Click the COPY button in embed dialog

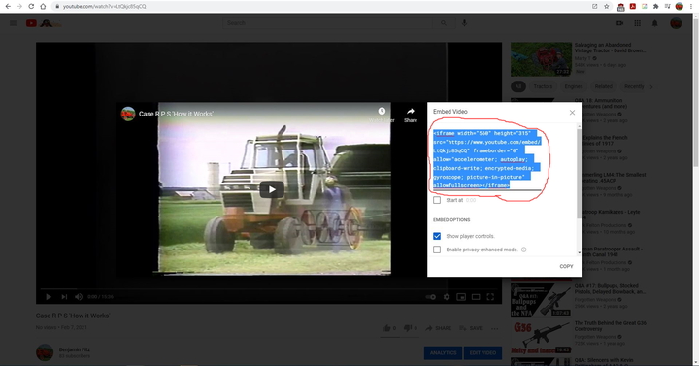(566, 266)
